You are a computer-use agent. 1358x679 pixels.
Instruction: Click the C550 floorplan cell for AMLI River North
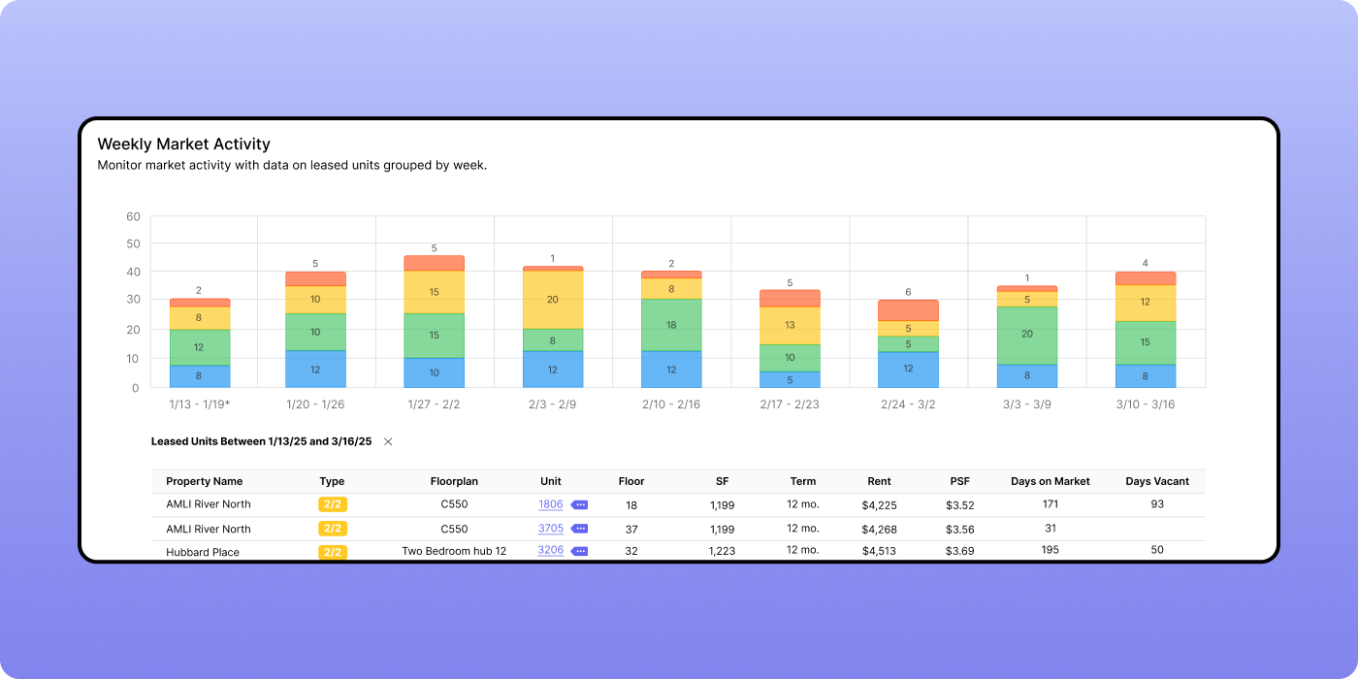(454, 504)
